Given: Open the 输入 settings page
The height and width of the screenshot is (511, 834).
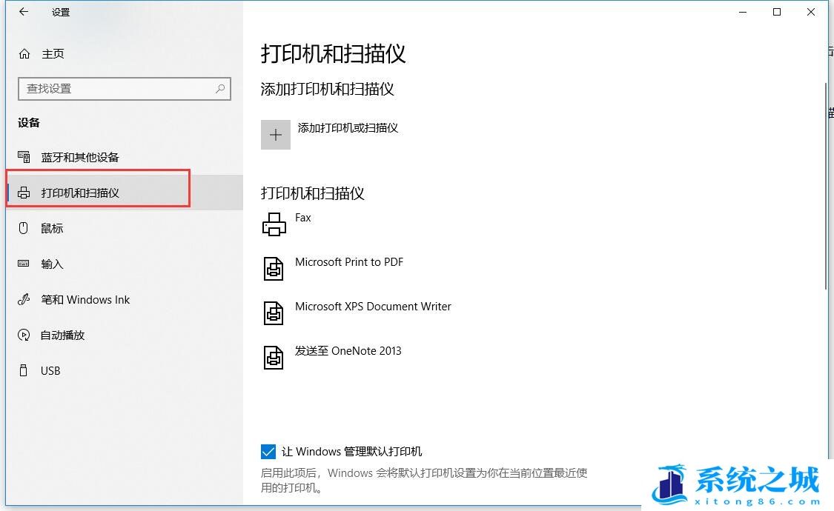Looking at the screenshot, I should click(x=125, y=264).
